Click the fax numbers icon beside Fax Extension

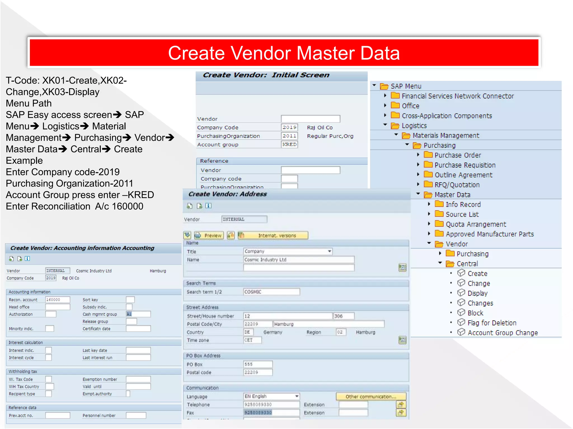(401, 413)
